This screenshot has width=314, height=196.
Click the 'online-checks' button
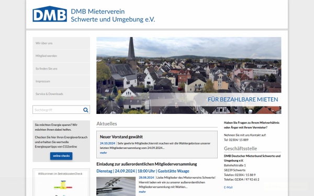tap(61, 156)
